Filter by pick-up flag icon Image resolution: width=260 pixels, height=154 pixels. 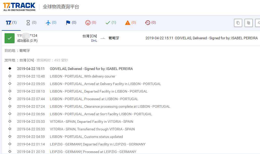tap(71, 23)
